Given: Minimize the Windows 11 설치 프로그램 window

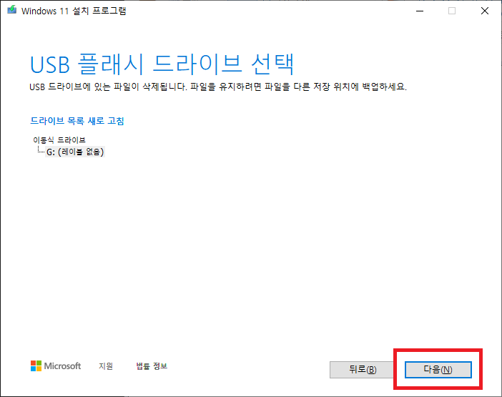Looking at the screenshot, I should pos(420,11).
